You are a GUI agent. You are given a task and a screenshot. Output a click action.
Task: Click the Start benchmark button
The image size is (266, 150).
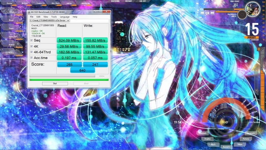[55, 83]
